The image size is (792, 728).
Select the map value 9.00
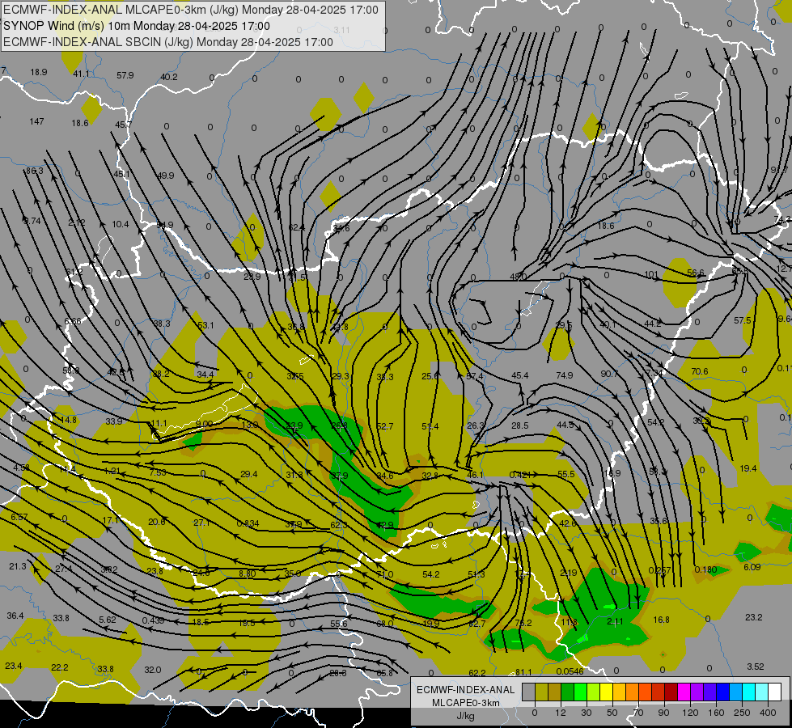click(x=204, y=423)
